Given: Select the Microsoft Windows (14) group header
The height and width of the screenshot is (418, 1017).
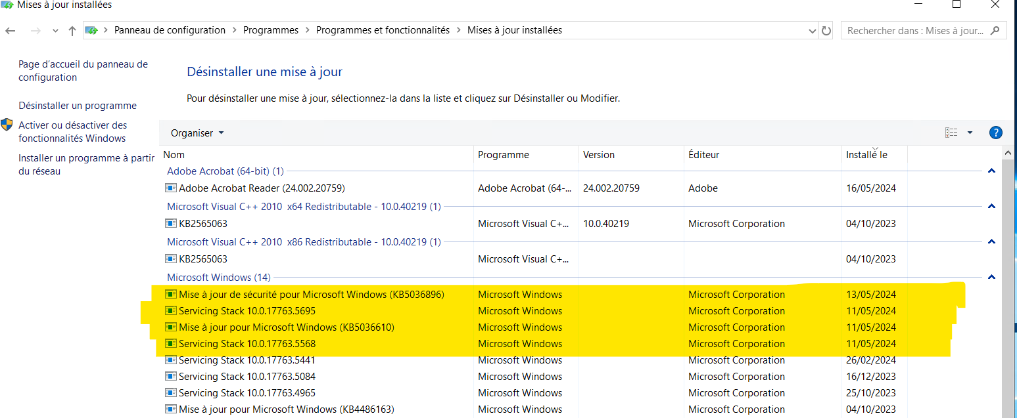Looking at the screenshot, I should pyautogui.click(x=219, y=278).
